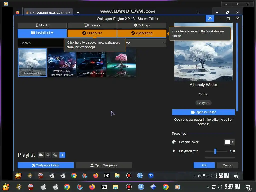Click the Bandicam player logo in the title bar
256x192 pixels.
[6, 3]
